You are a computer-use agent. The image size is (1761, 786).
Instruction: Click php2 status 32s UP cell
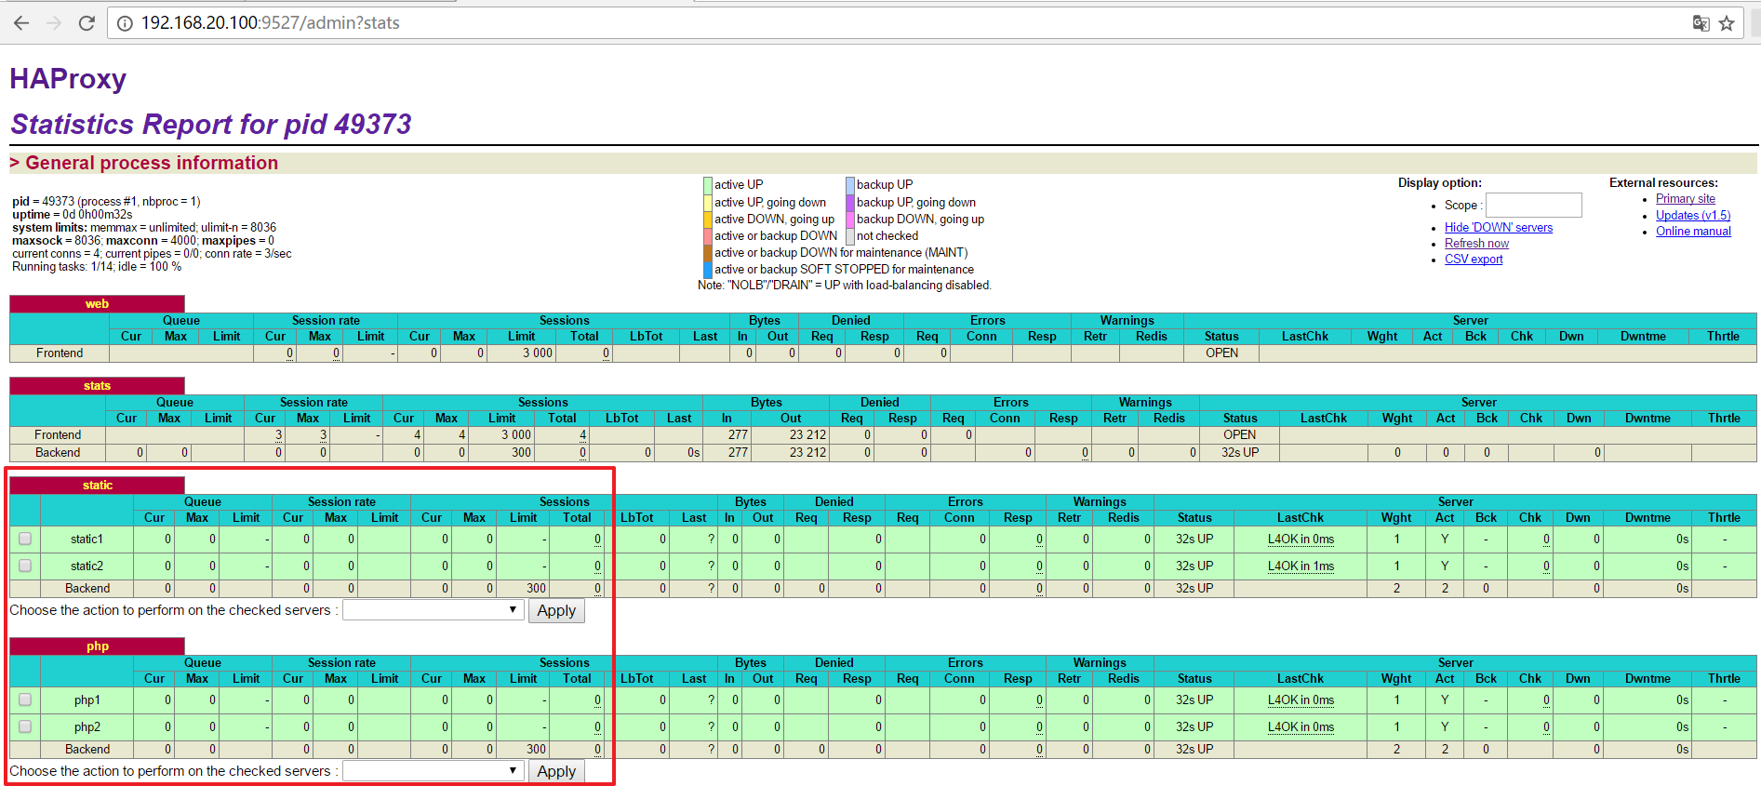tap(1194, 726)
